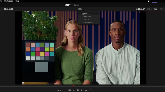Click the timeline thumbnail mode icon
Screen dimensions: 165x92
155,9
